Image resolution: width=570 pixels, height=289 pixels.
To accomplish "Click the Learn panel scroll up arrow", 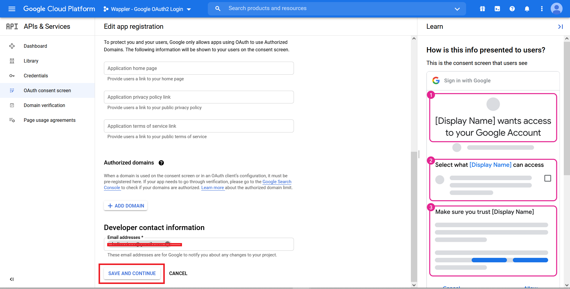I will (567, 39).
